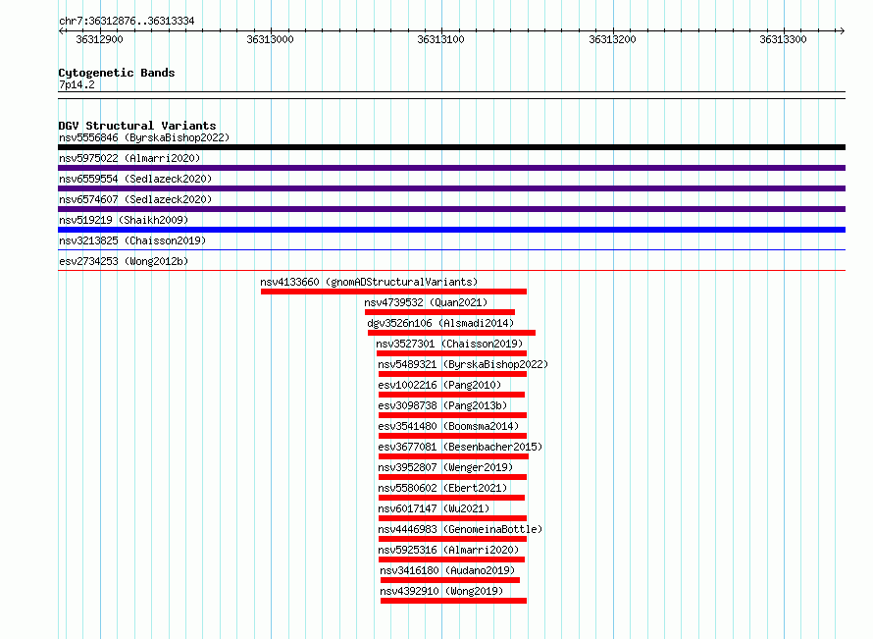
Task: Open nsv5925316 (Almarri2020) variant label
Action: (448, 550)
